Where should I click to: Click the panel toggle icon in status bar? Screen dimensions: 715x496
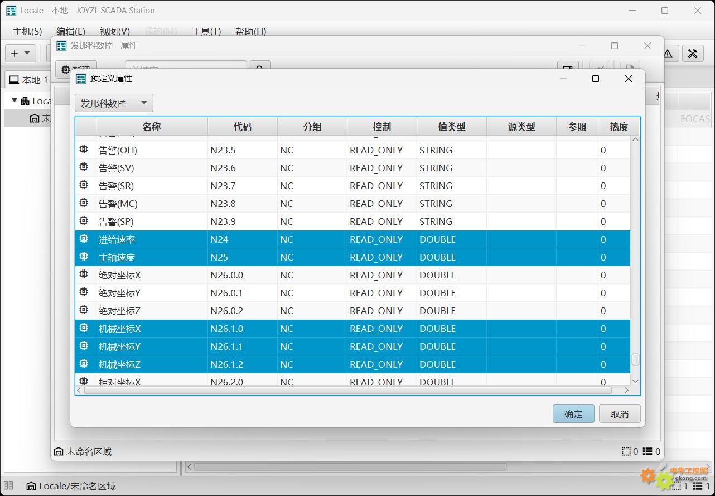click(x=9, y=486)
